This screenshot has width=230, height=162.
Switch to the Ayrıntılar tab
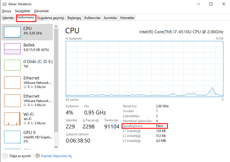pos(110,18)
